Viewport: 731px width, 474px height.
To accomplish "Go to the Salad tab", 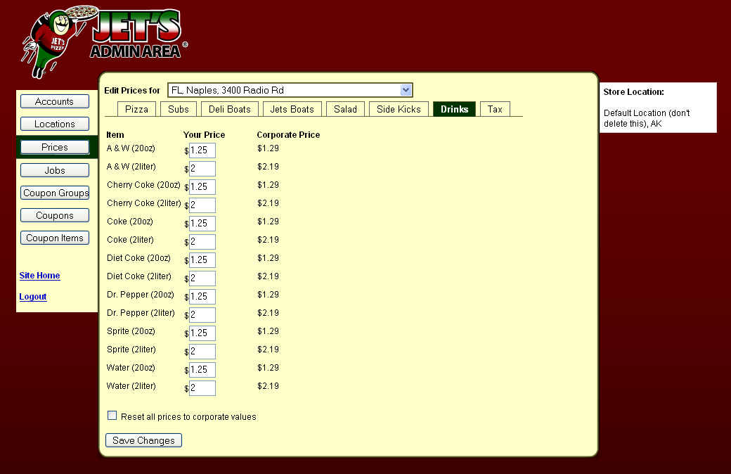I will point(345,109).
